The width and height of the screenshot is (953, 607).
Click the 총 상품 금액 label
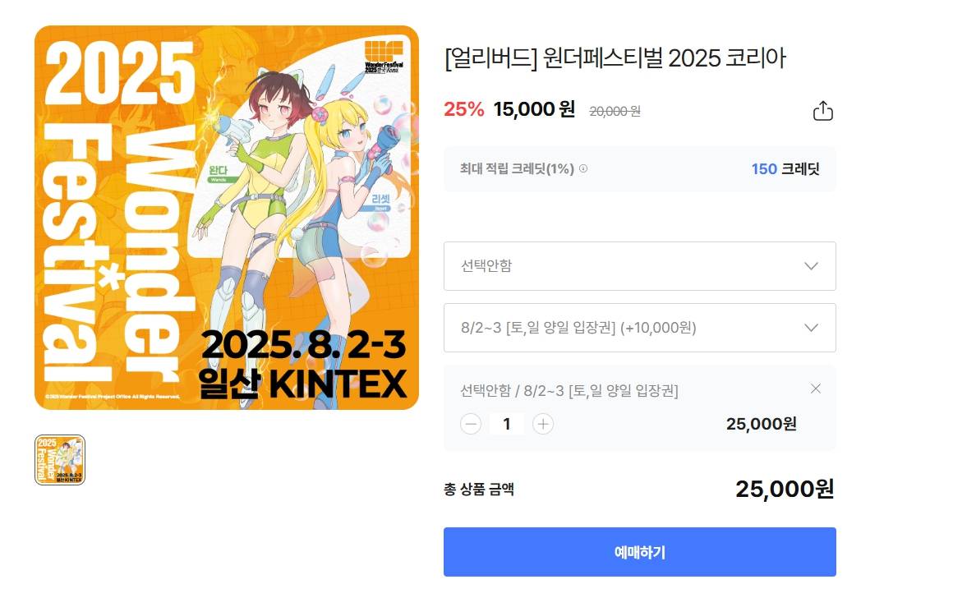pos(479,490)
